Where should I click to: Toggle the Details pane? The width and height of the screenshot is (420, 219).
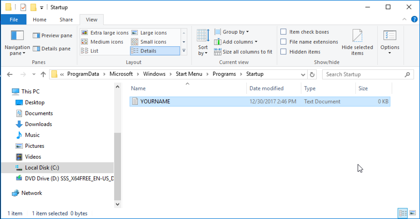(x=52, y=49)
